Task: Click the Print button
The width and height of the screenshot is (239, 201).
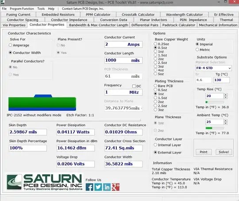Action: pyautogui.click(x=204, y=152)
